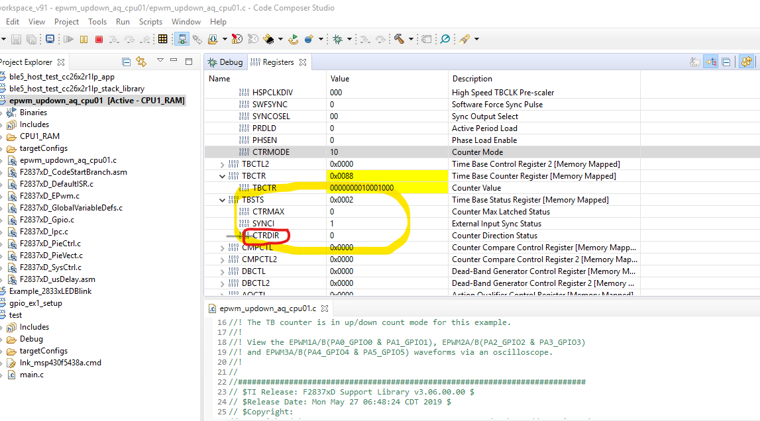
Task: Toggle the highlighted tree layout button in Registers toolbar
Action: point(711,62)
